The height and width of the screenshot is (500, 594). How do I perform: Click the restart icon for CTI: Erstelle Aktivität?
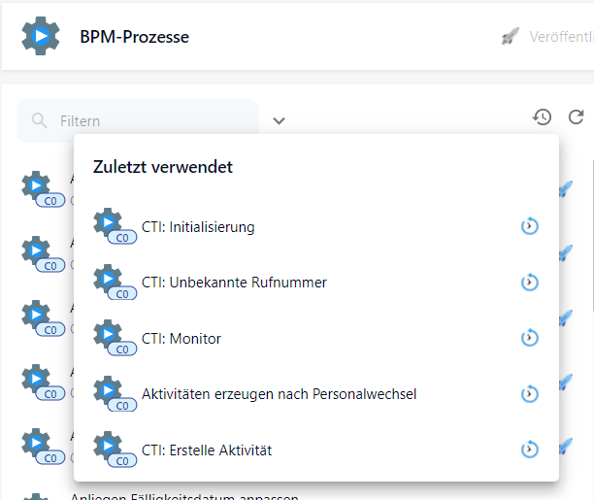(529, 450)
